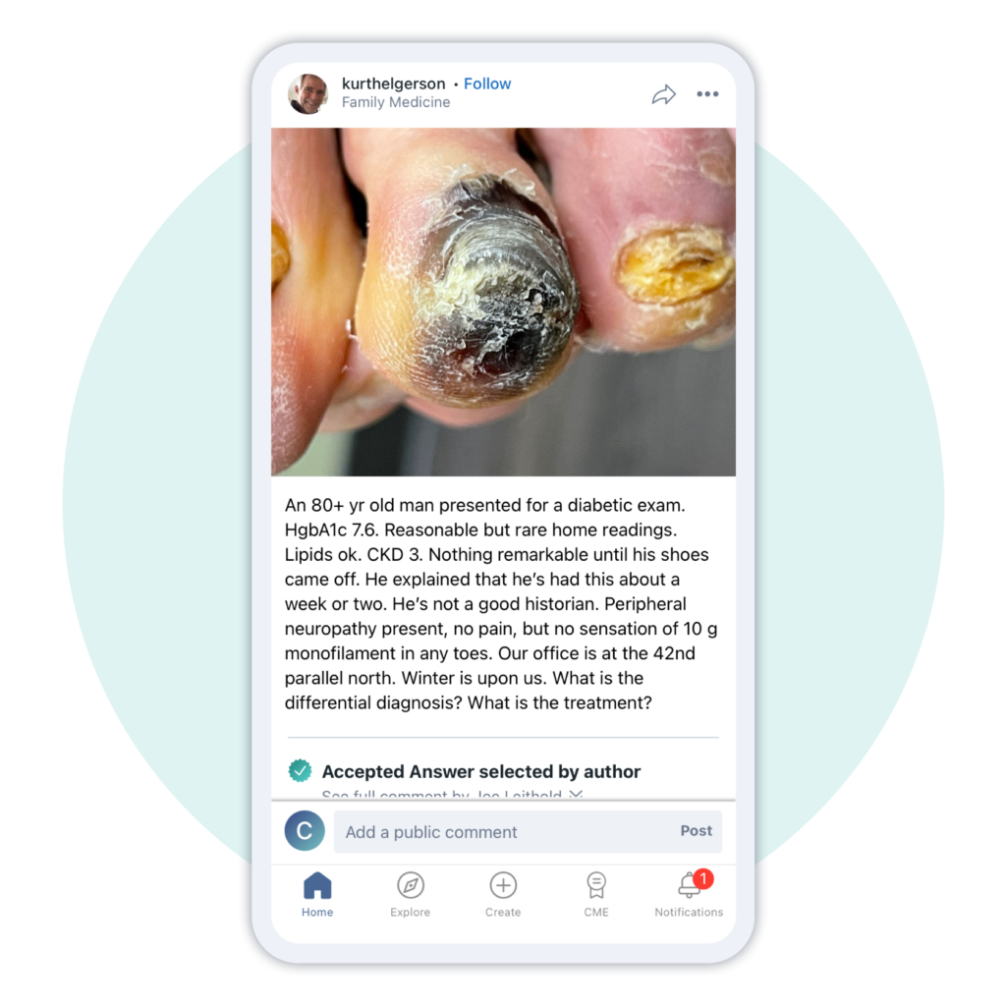Select the Explore compass icon

click(x=411, y=885)
